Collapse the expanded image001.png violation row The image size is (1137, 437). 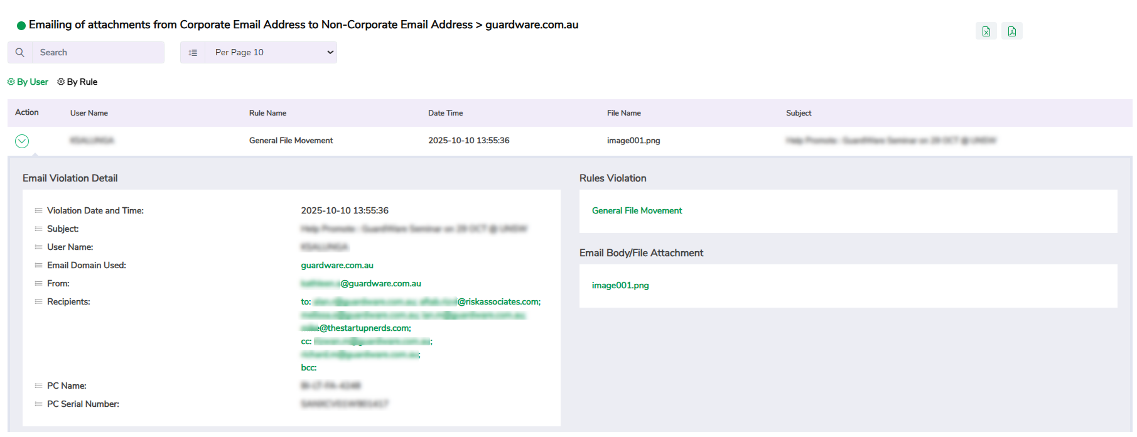pos(22,141)
